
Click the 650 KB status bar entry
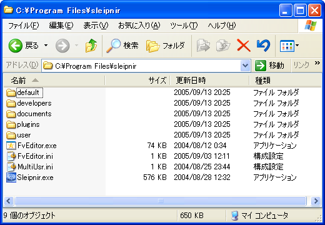(192, 216)
